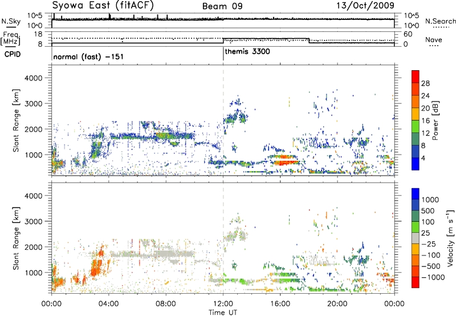Viewport: 456px width, 316px height.
Task: Click the "-25" tick on the Velocity colorbar
Action: (429, 244)
